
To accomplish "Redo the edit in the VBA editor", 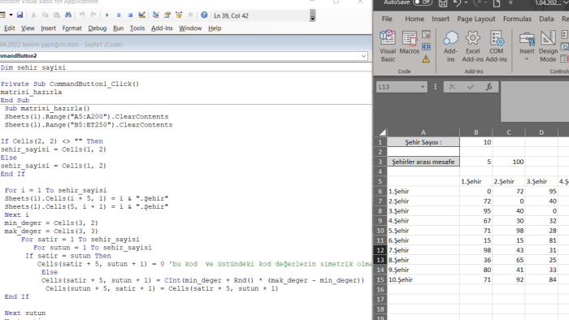I will (x=93, y=15).
